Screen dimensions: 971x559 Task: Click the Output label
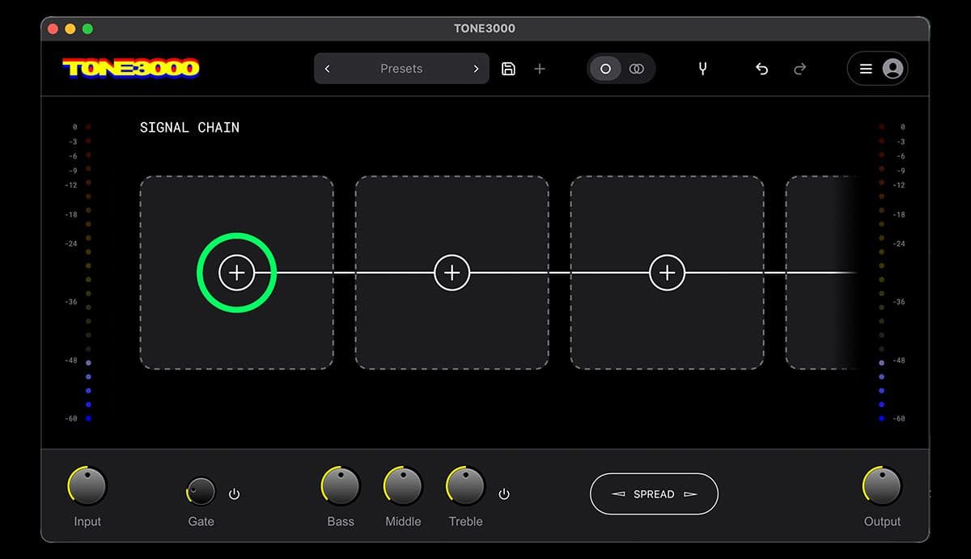click(882, 522)
